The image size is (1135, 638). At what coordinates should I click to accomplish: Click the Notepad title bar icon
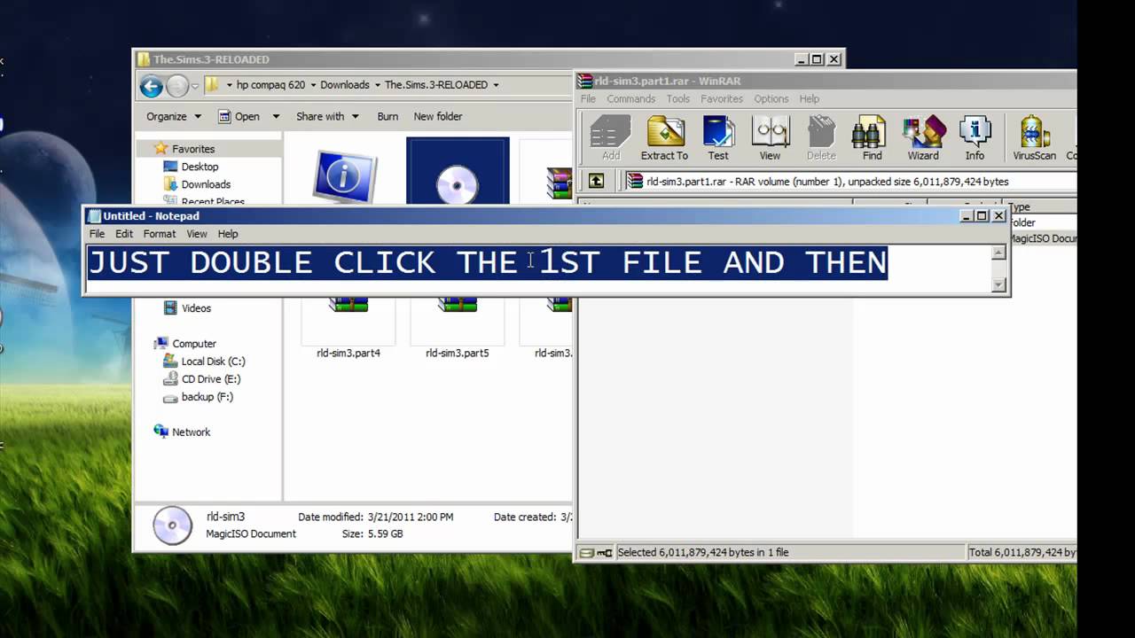point(95,216)
